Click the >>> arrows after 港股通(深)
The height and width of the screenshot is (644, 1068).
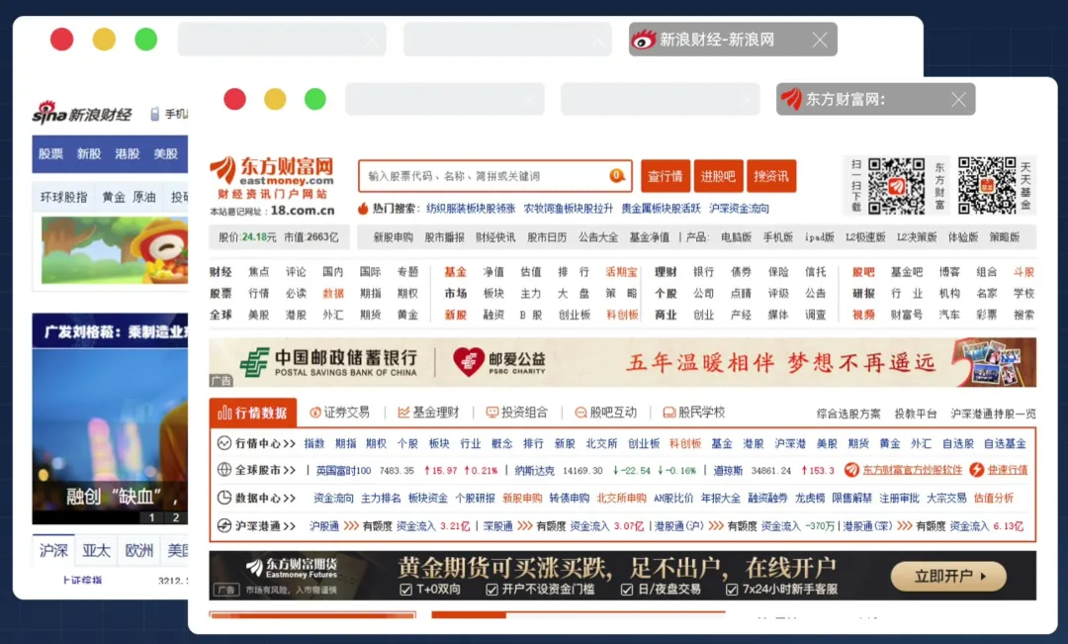[905, 526]
